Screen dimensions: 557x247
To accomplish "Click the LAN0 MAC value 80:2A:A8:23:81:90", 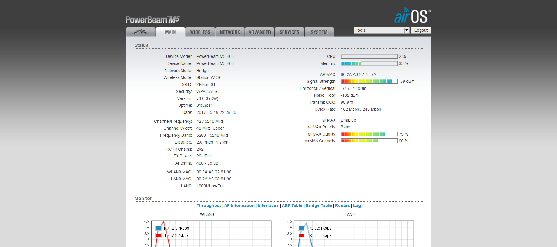I will (x=214, y=179).
